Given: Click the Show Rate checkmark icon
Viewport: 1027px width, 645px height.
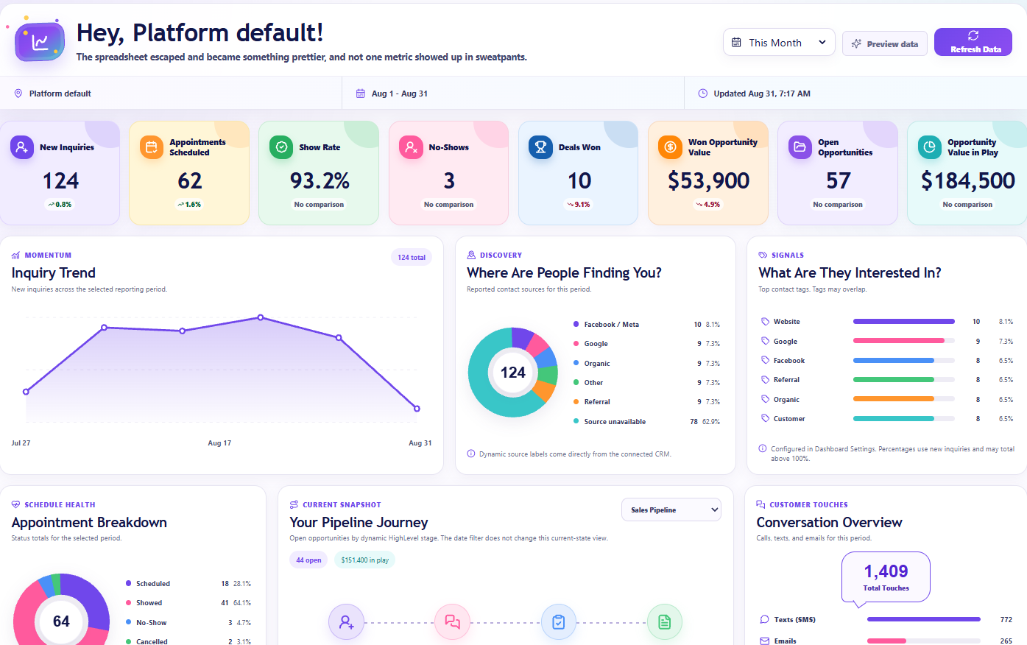Looking at the screenshot, I should coord(281,147).
